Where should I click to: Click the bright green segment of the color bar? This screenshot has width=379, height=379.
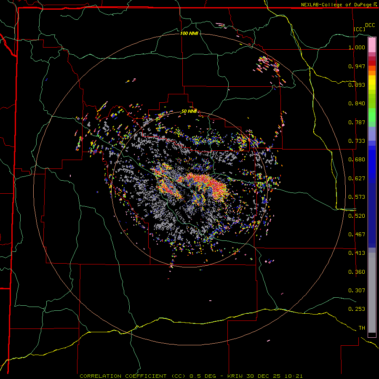click(x=372, y=115)
